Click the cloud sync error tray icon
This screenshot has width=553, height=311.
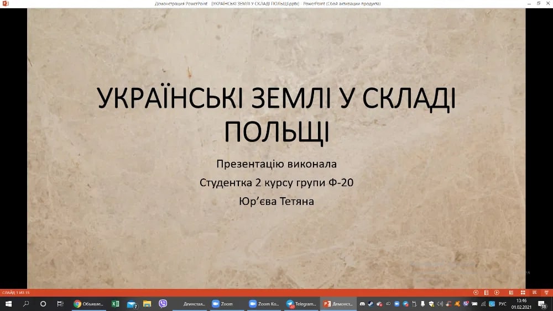click(x=379, y=304)
